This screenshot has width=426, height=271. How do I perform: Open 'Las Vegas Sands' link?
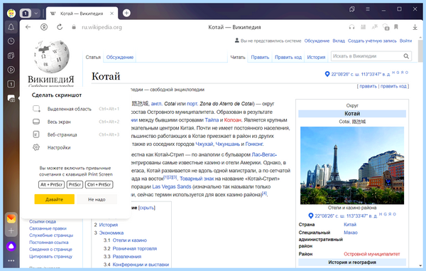[x=171, y=186]
